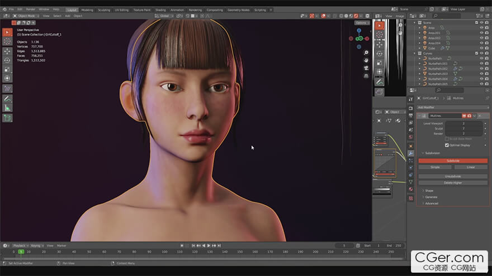Toggle Multires modifier viewport display button
The height and width of the screenshot is (276, 492).
click(x=464, y=116)
